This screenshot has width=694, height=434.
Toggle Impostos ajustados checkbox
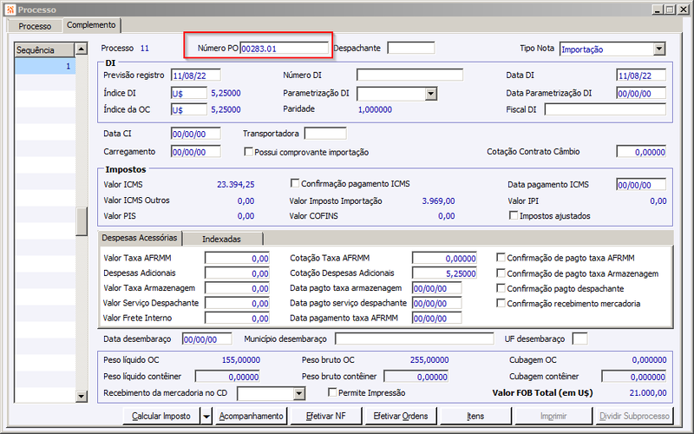pyautogui.click(x=514, y=215)
